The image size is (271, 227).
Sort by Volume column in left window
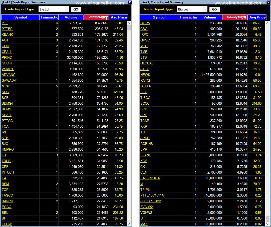click(x=71, y=17)
